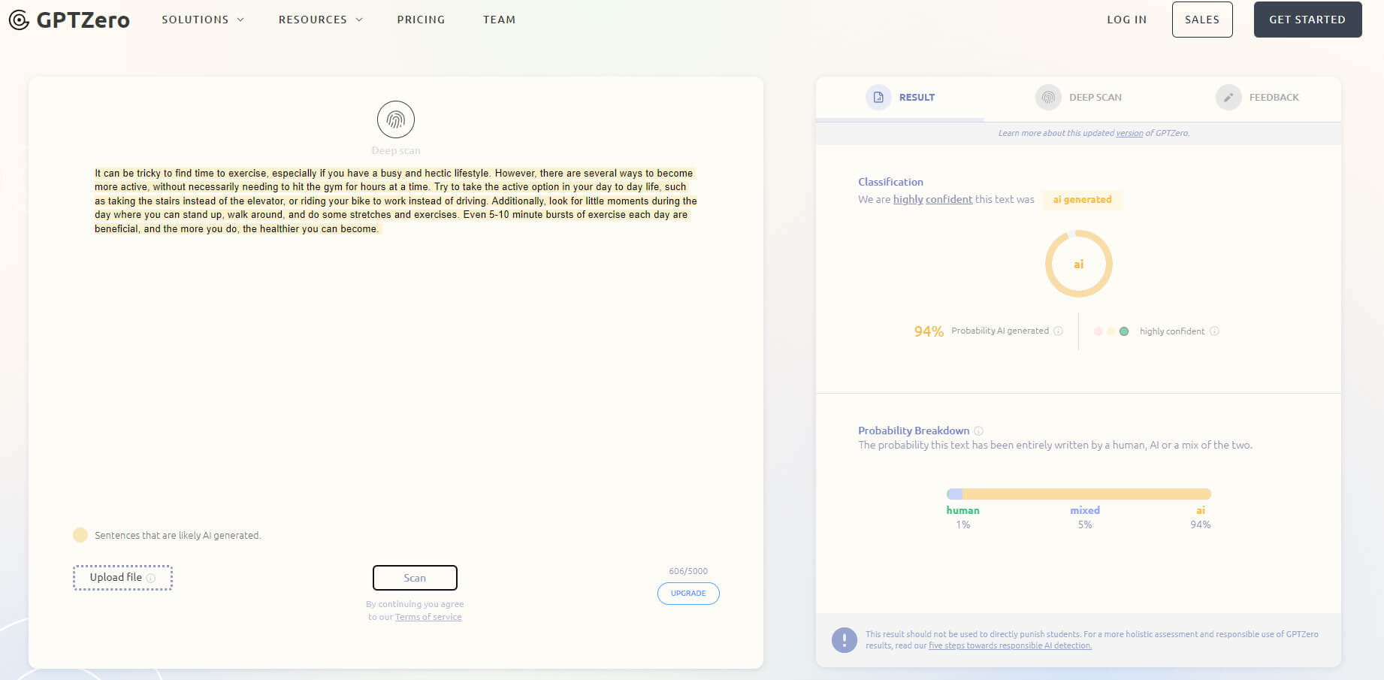Click info icon beside Probability Breakdown
This screenshot has width=1384, height=680.
click(978, 431)
